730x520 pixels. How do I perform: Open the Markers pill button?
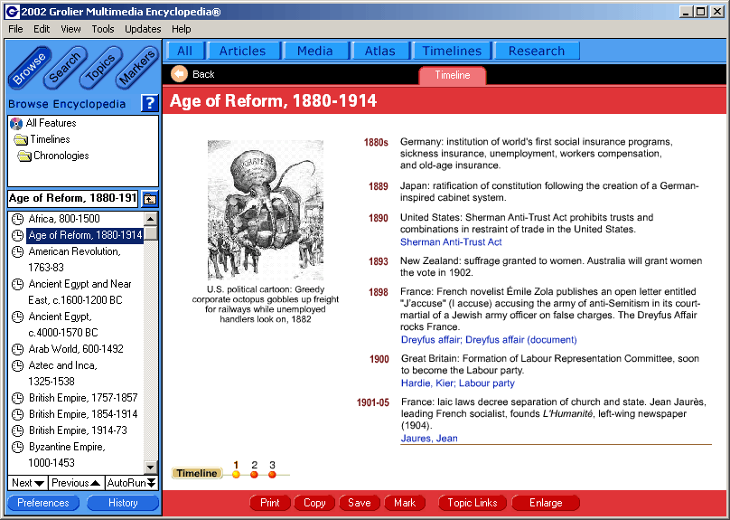tap(136, 69)
